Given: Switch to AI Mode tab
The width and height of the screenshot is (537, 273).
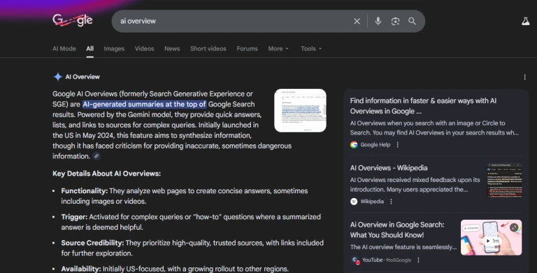Looking at the screenshot, I should point(64,49).
